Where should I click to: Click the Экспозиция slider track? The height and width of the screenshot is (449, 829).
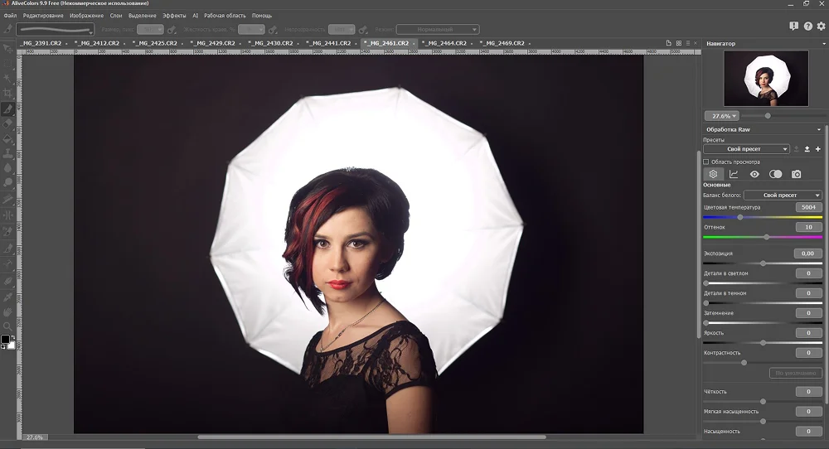coord(763,263)
